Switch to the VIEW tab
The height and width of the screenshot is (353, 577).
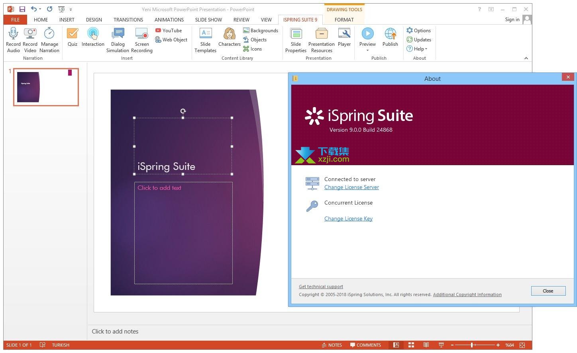pyautogui.click(x=266, y=20)
